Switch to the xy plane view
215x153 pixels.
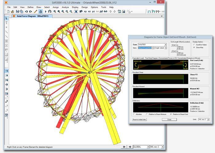click(x=85, y=12)
